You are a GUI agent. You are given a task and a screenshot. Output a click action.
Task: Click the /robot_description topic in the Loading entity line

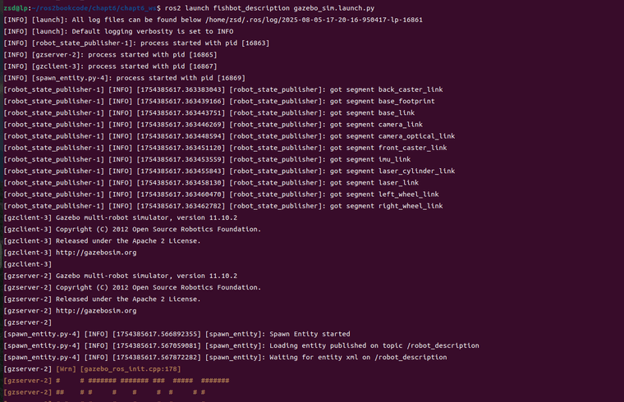tap(443, 345)
